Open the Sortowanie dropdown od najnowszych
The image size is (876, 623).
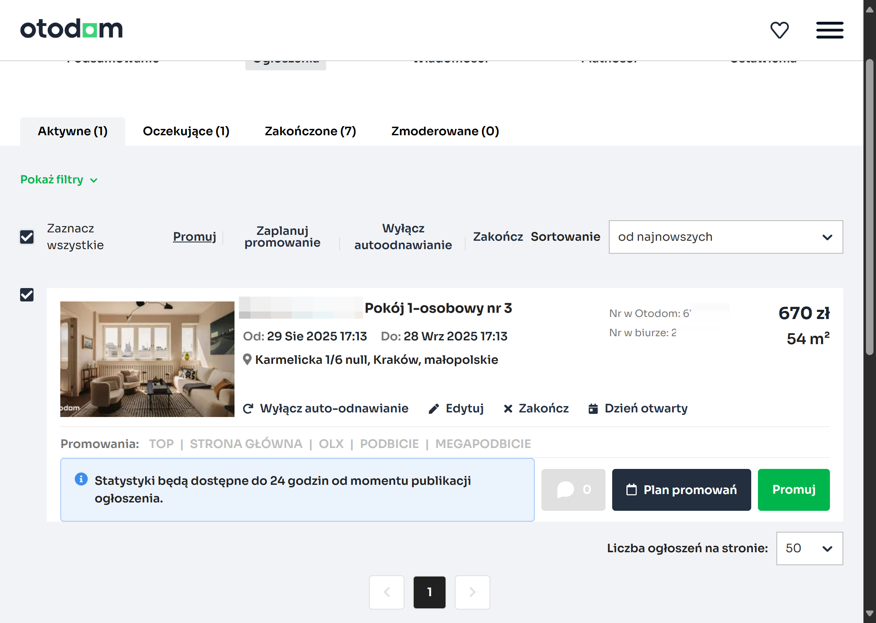726,237
